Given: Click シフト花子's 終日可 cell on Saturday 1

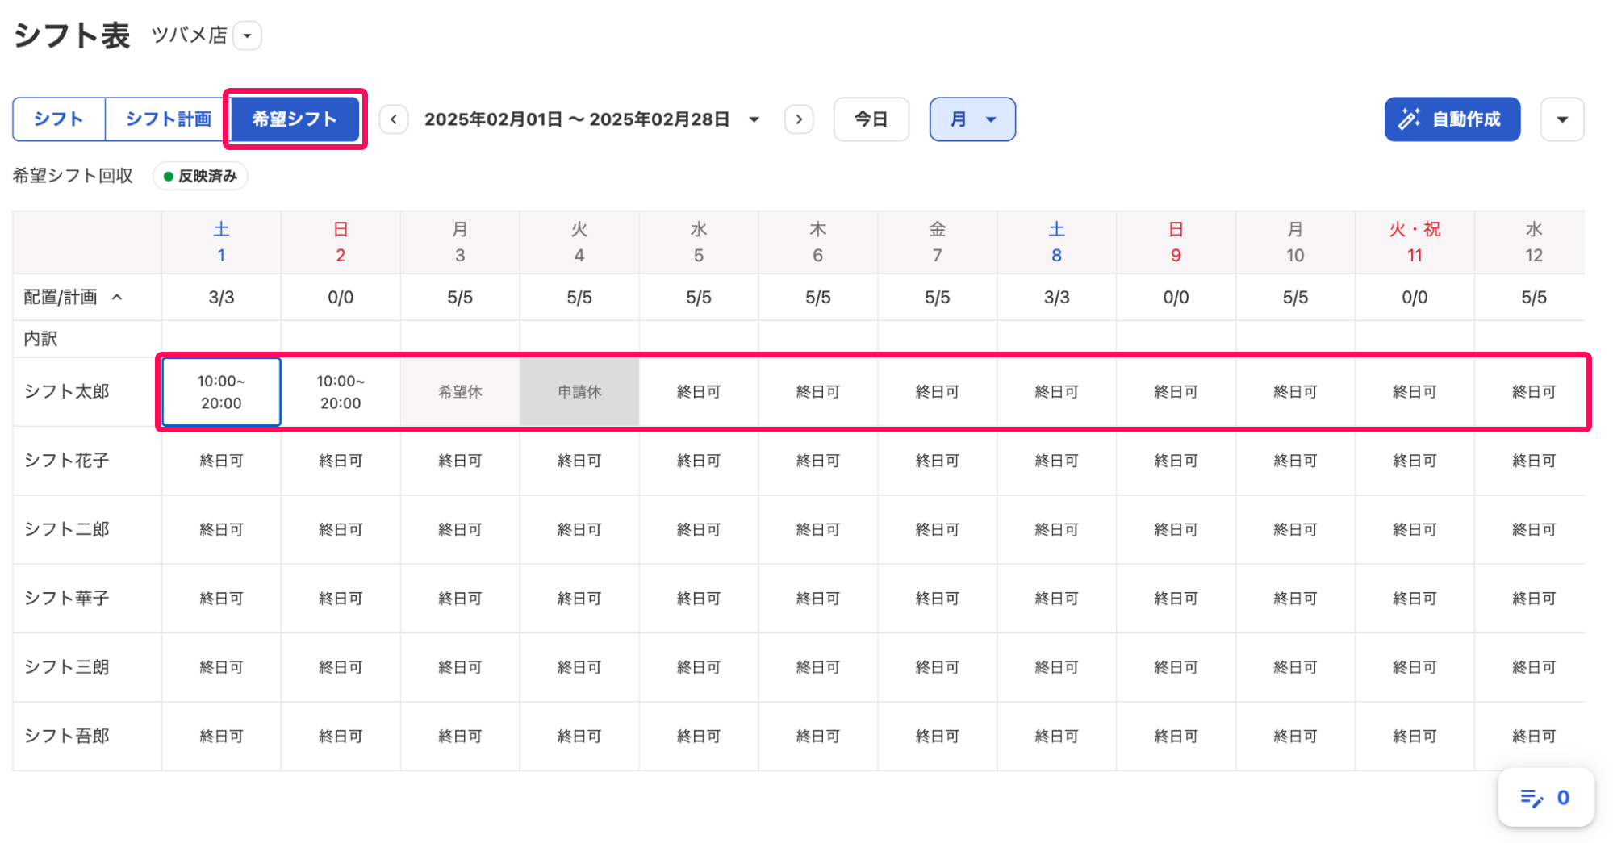Looking at the screenshot, I should 221,461.
